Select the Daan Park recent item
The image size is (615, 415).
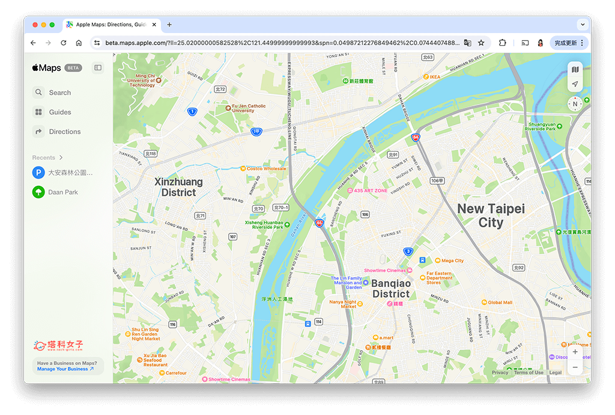[55, 192]
